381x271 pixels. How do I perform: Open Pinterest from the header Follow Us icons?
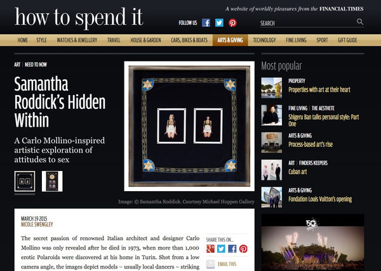click(x=232, y=23)
